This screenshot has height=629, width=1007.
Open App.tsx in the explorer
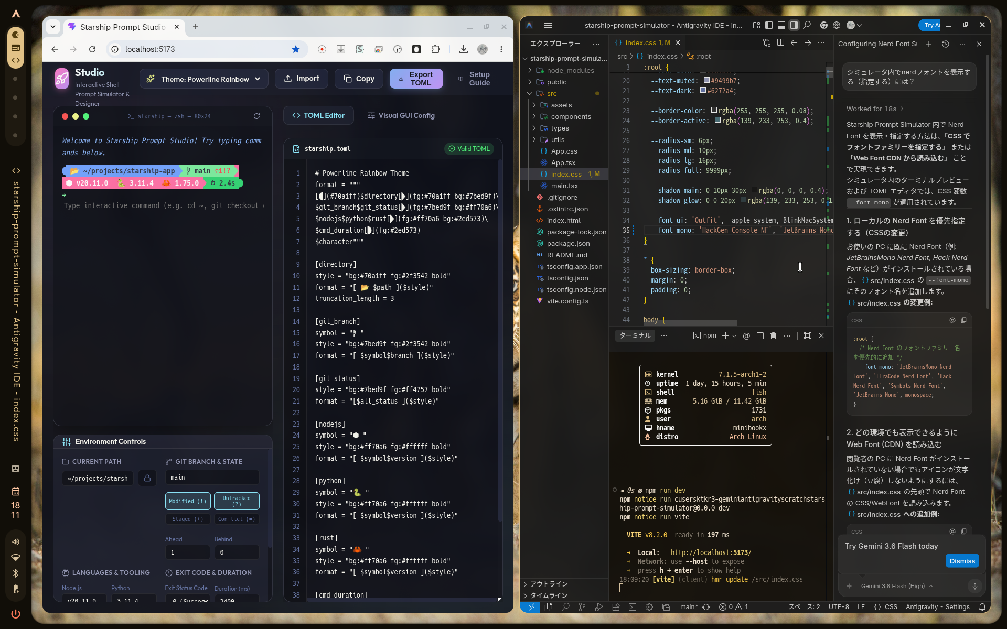pos(563,162)
